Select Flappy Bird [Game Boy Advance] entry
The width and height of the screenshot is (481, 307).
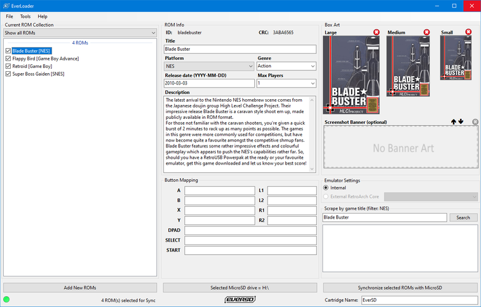click(46, 58)
